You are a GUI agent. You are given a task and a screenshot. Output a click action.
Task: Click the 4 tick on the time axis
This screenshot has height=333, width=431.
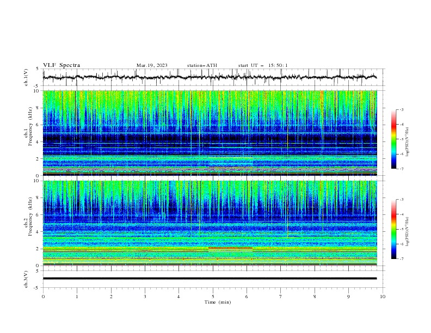tap(178, 297)
